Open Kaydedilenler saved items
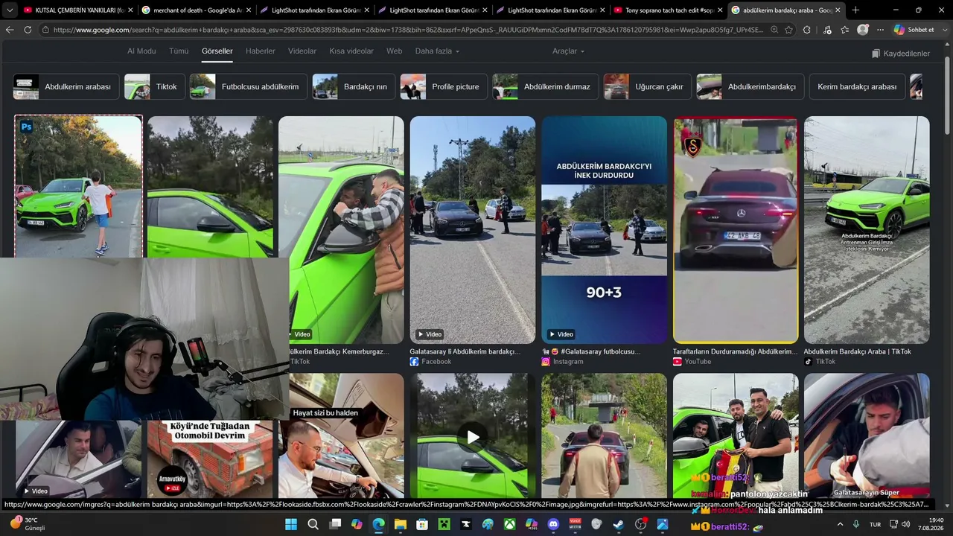953x536 pixels. point(901,54)
